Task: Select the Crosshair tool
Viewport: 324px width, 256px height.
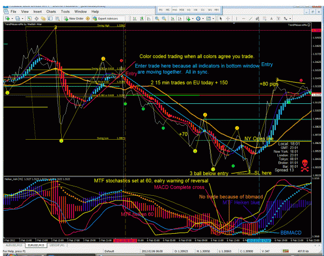Action: (228, 19)
